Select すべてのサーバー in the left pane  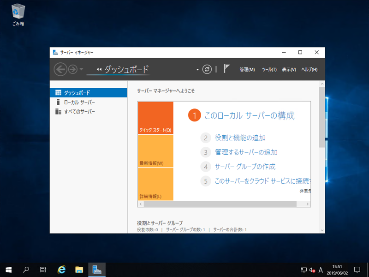pyautogui.click(x=89, y=112)
